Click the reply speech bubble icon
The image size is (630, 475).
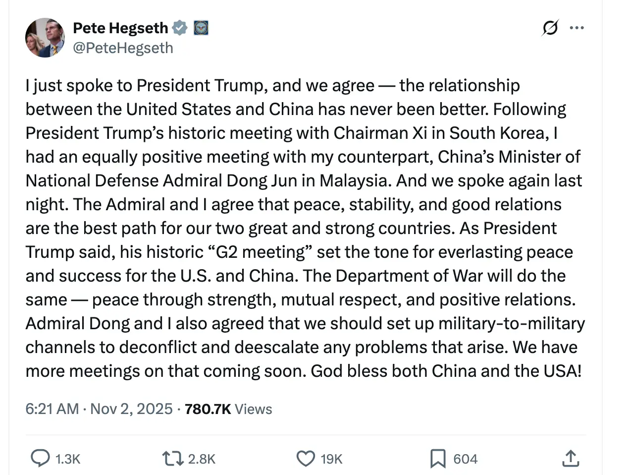(40, 458)
